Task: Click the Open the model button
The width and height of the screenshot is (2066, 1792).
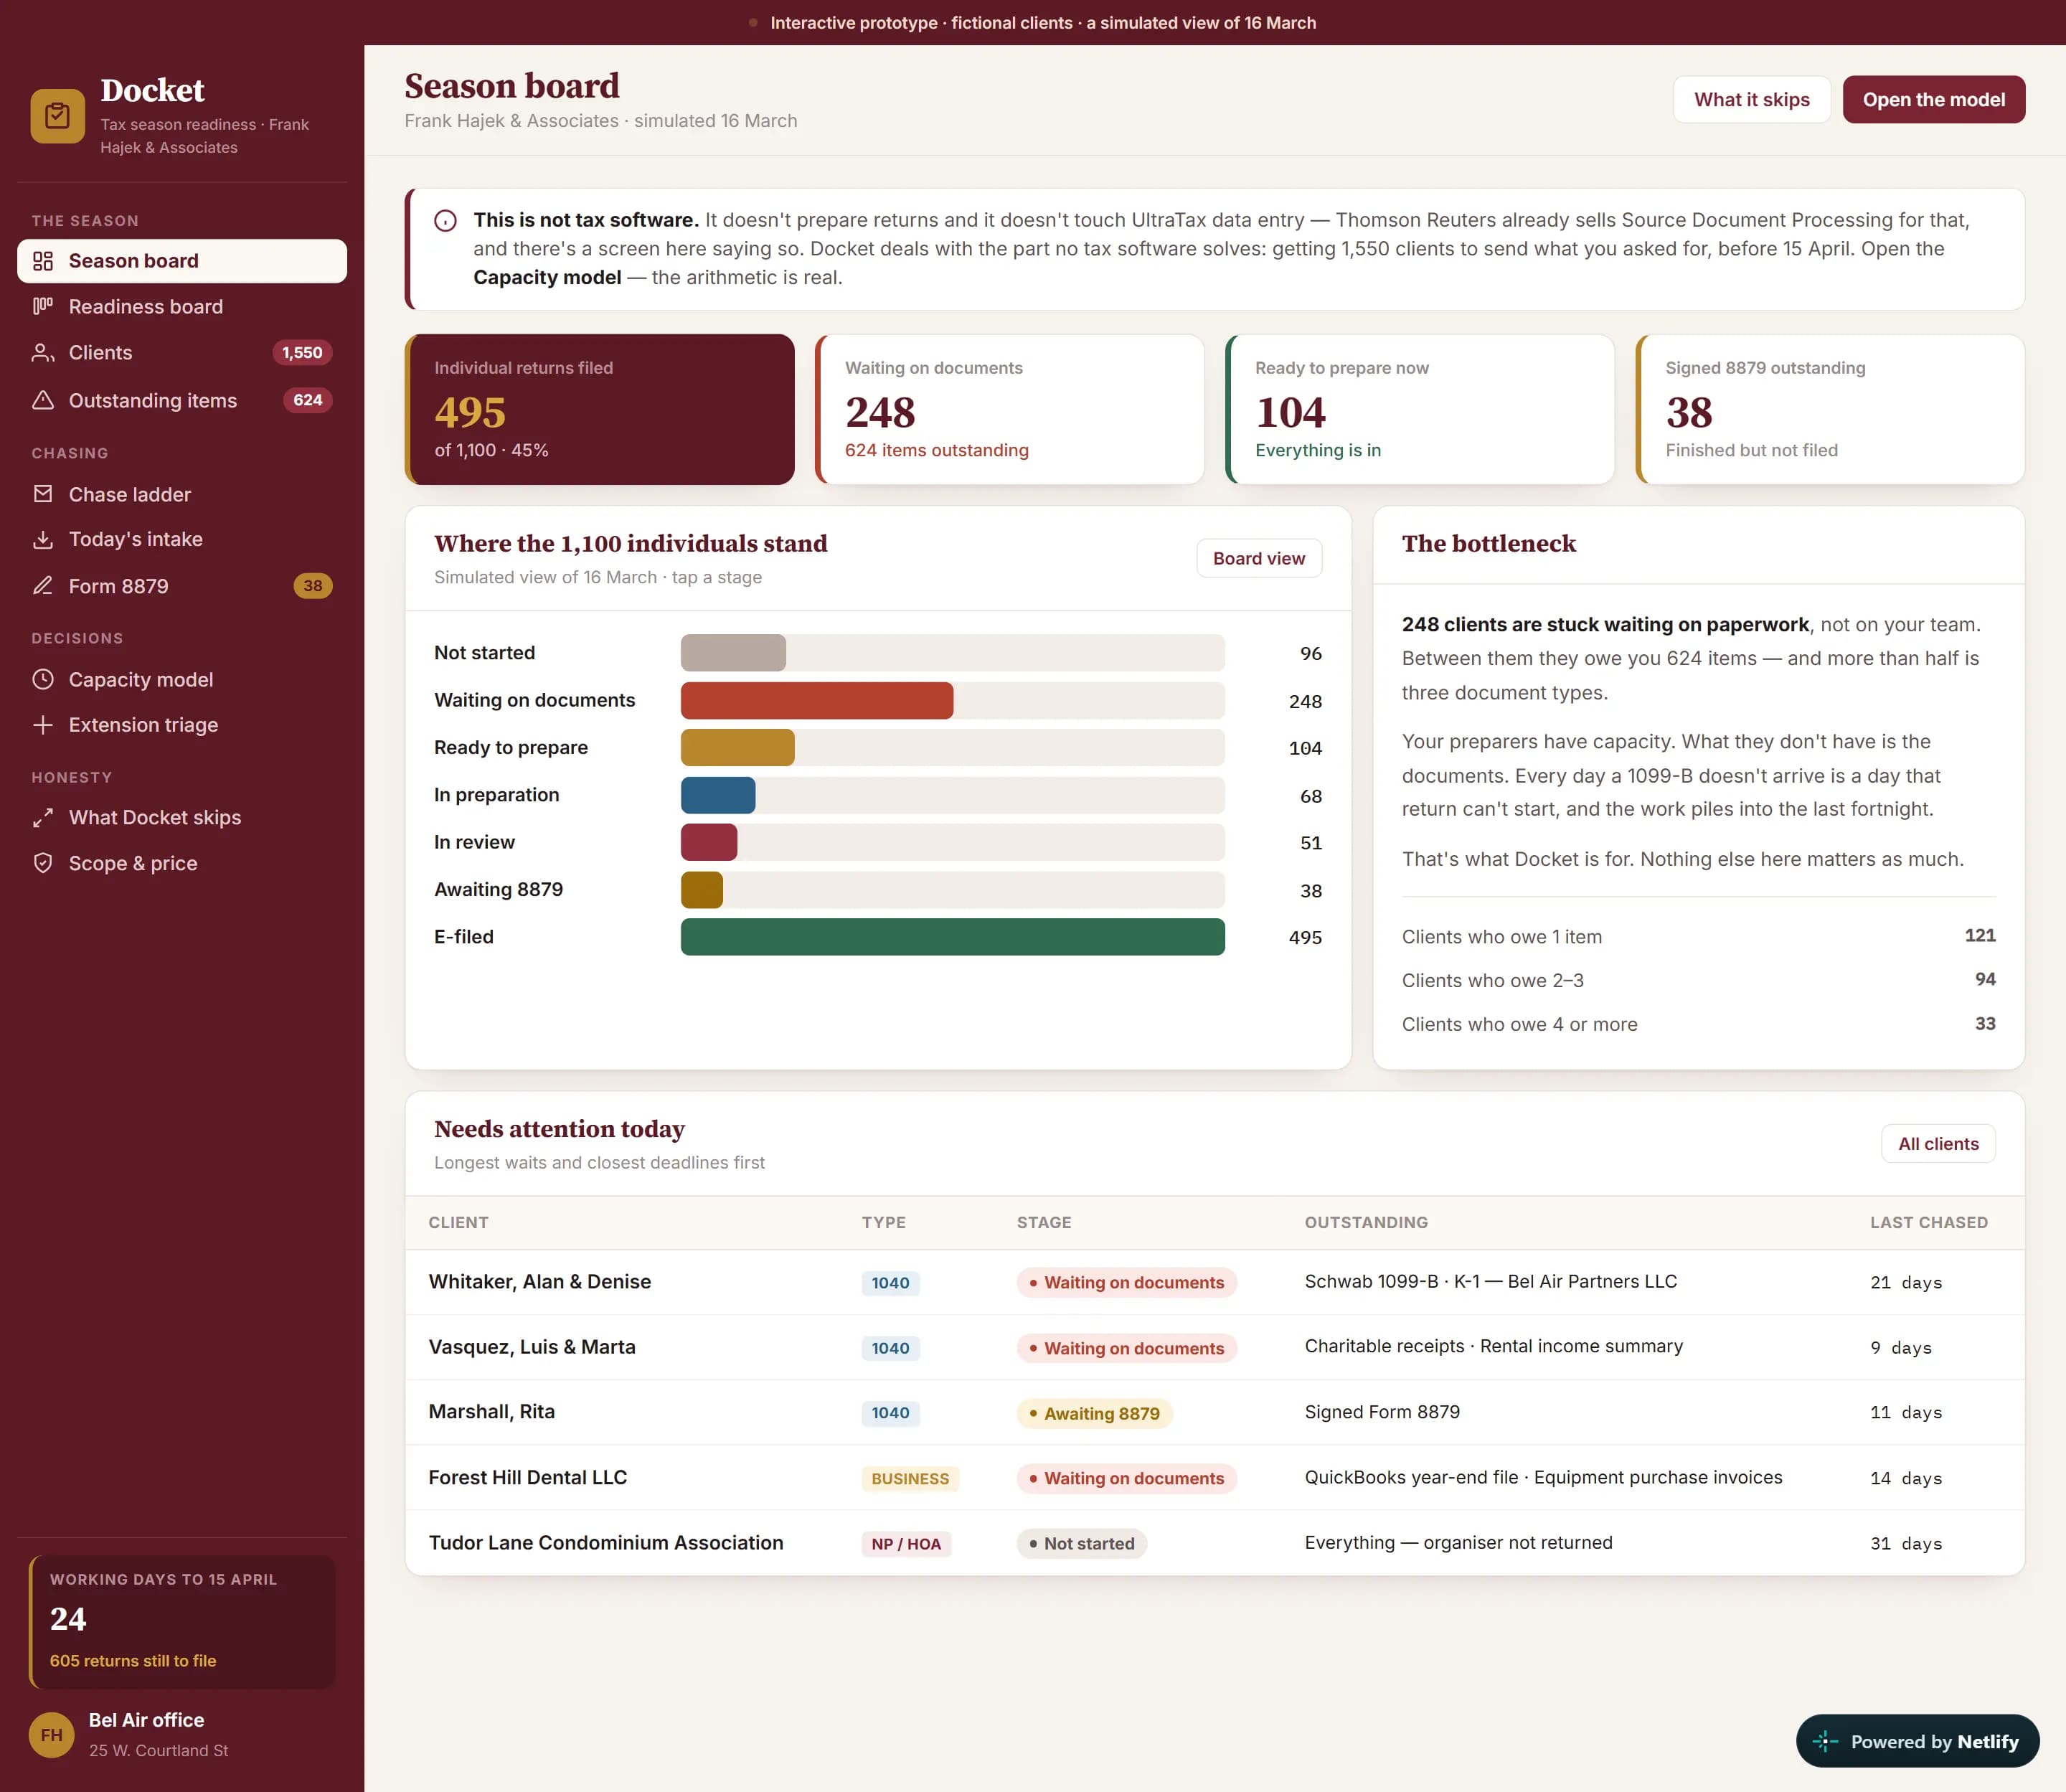Action: click(1933, 99)
